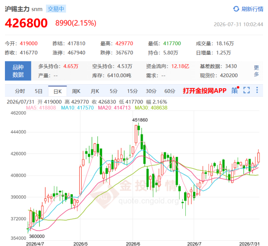Switch to the 60分 interval tab
This screenshot has height=246, width=268.
[170, 91]
